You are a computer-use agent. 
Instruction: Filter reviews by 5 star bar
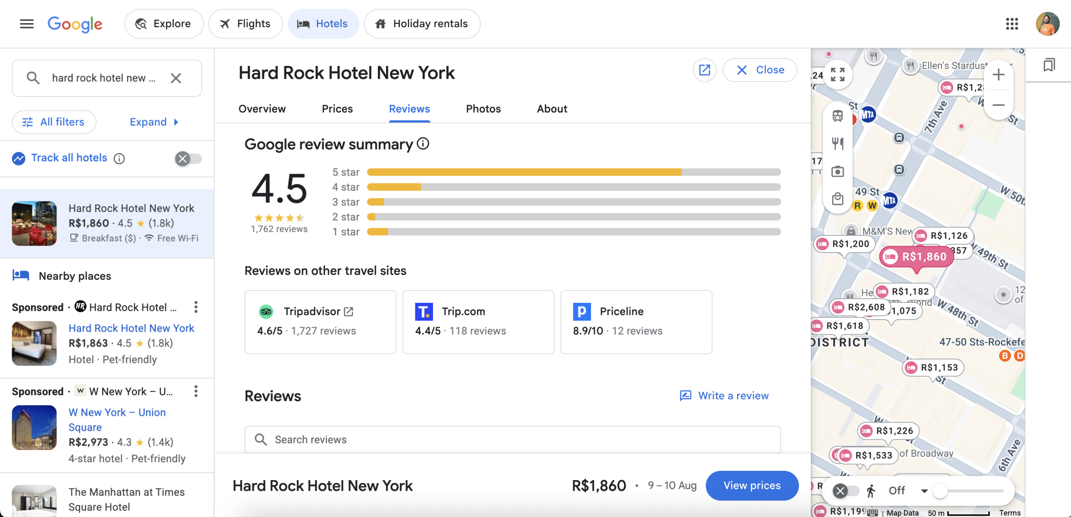click(574, 172)
